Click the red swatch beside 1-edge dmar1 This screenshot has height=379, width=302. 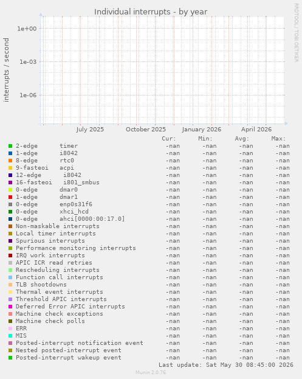(x=10, y=197)
